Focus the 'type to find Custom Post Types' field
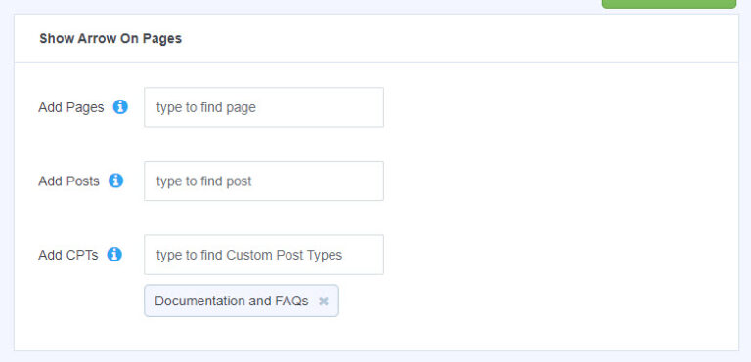Viewport: 751px width, 362px height. click(264, 255)
